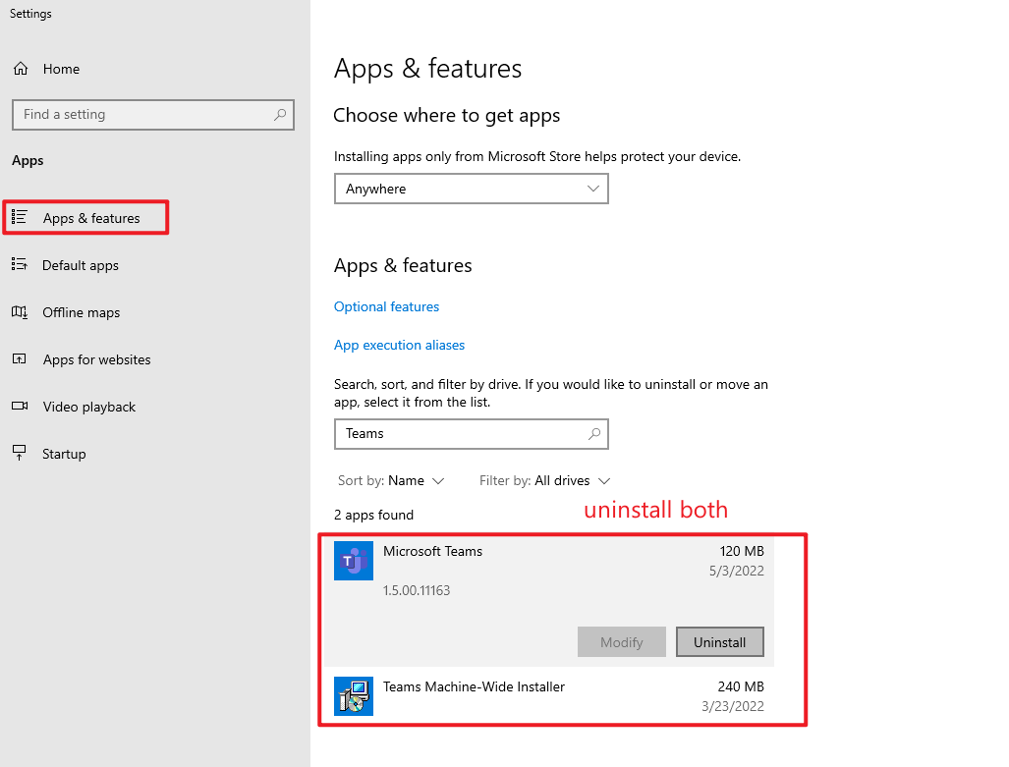This screenshot has height=767, width=1009.
Task: Open the Apps & features section
Action: point(85,217)
